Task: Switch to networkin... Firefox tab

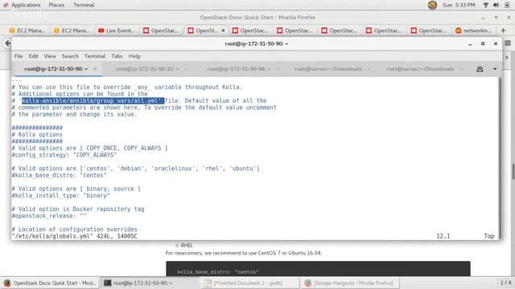Action: coord(473,31)
